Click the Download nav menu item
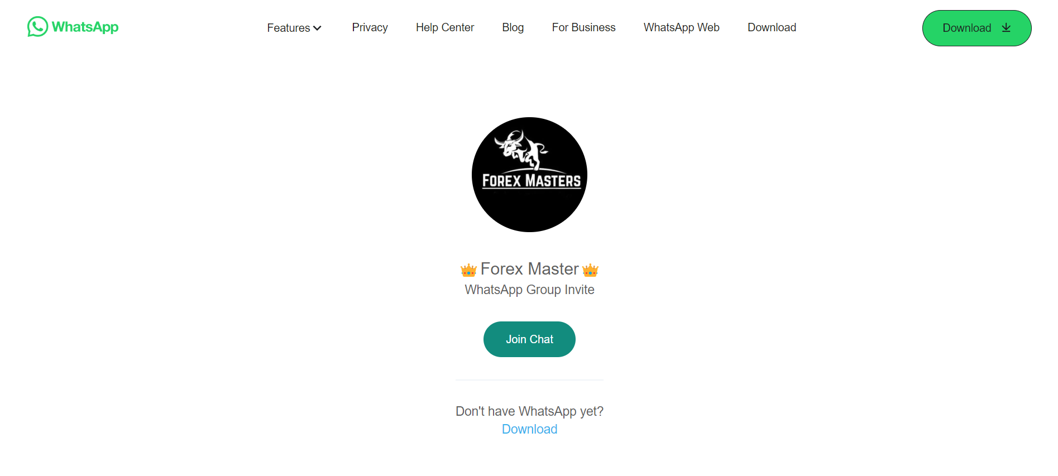Screen dimensions: 1058x476 (x=772, y=27)
